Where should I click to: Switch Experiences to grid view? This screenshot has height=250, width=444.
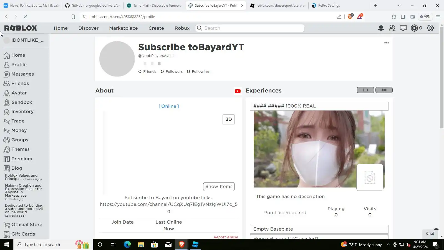point(384,90)
